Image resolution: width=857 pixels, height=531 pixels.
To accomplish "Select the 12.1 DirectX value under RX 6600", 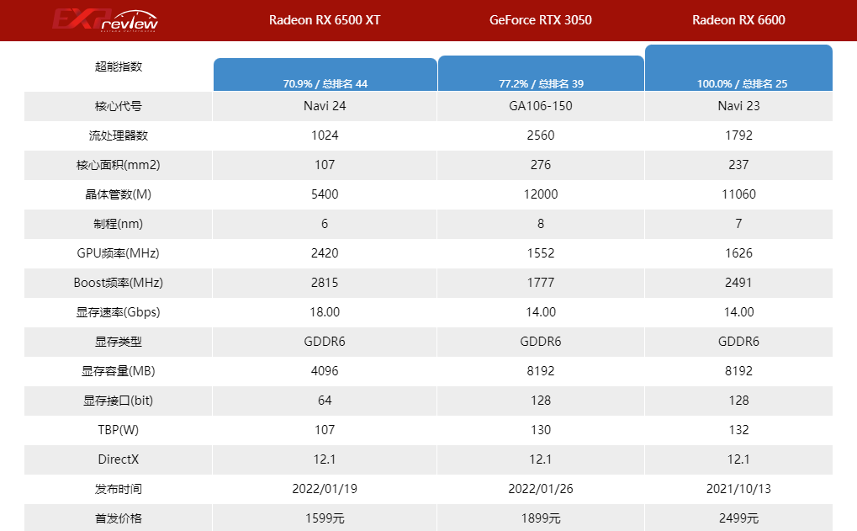I will tap(738, 460).
